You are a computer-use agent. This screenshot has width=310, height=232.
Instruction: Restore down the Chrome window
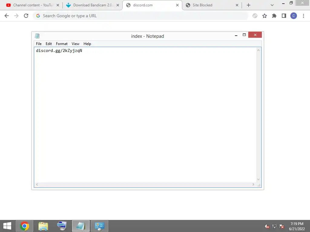click(291, 3)
